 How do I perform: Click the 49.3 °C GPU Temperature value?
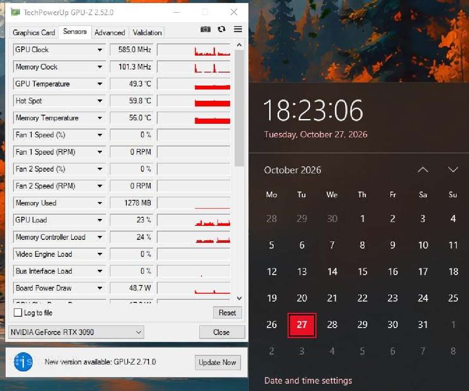coord(132,84)
